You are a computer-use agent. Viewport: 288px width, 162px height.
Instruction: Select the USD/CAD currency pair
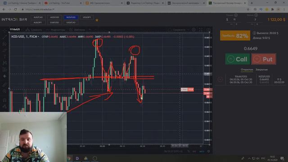tap(71, 22)
